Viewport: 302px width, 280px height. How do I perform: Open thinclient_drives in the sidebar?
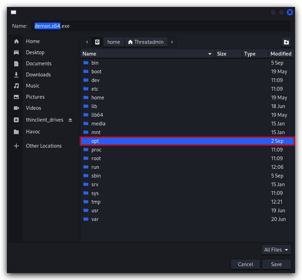(x=44, y=120)
